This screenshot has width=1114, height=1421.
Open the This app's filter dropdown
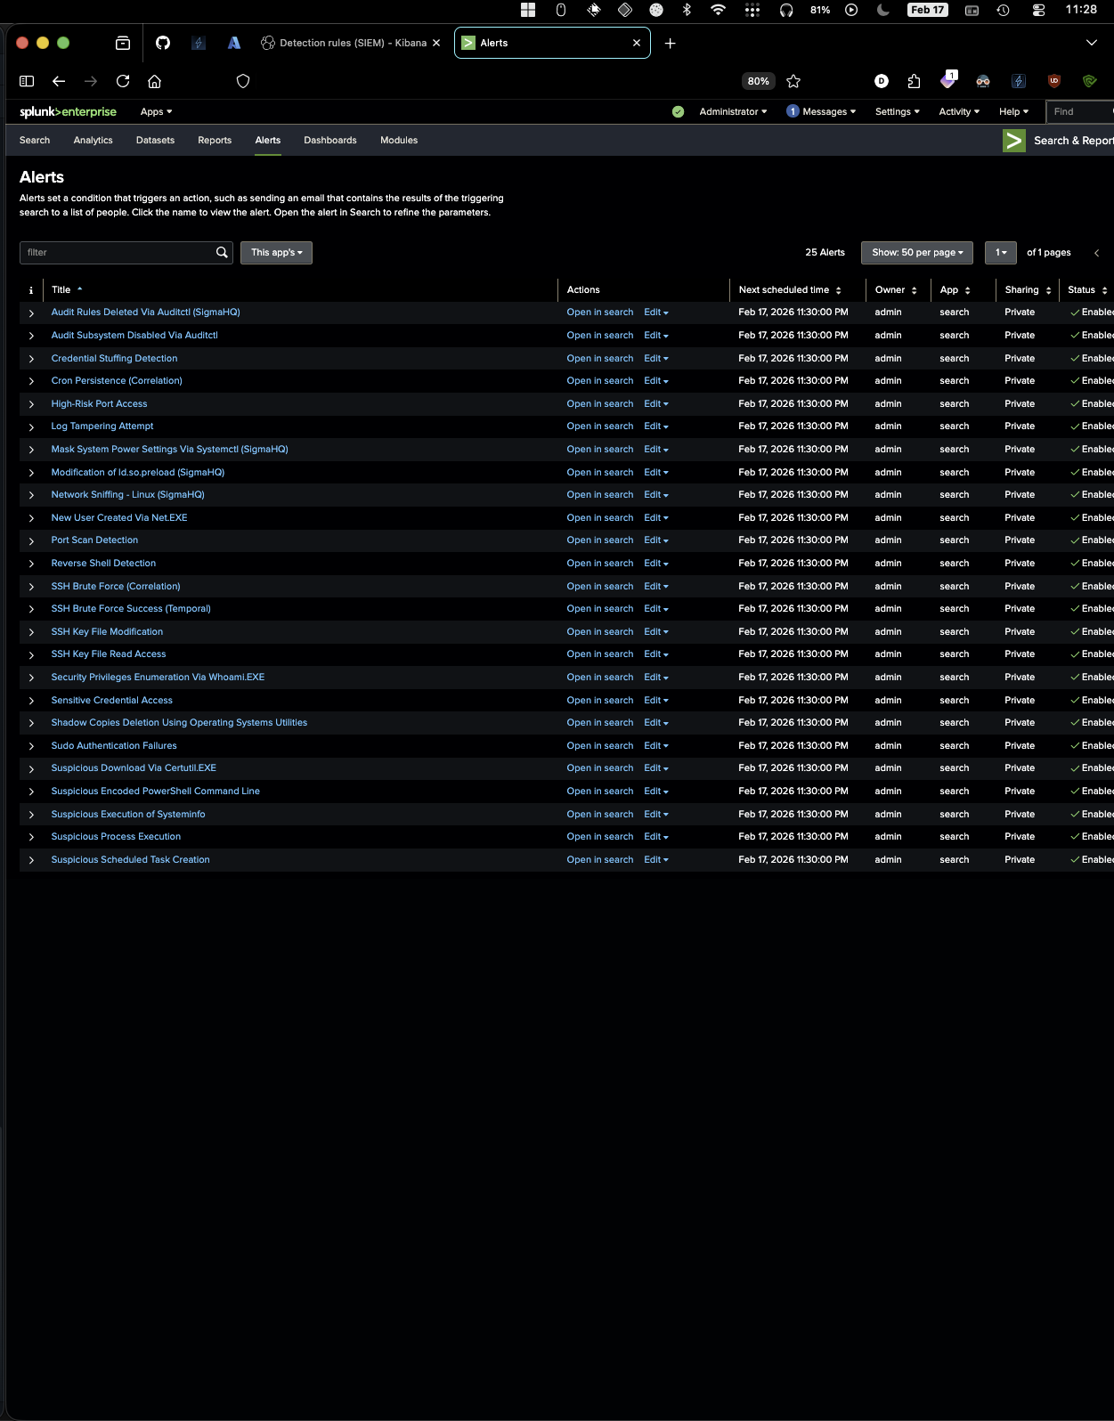[x=276, y=253]
